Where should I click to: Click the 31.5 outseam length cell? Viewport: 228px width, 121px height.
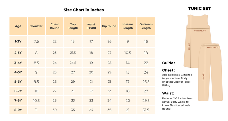tap(145, 110)
